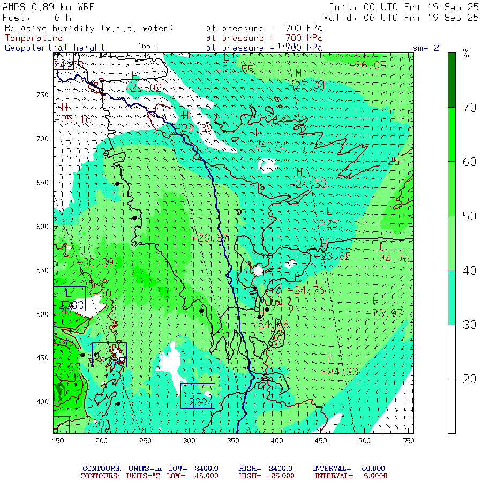Image resolution: width=482 pixels, height=482 pixels.
Task: Click the red 'LOW= -45.000' contour note
Action: point(192,476)
